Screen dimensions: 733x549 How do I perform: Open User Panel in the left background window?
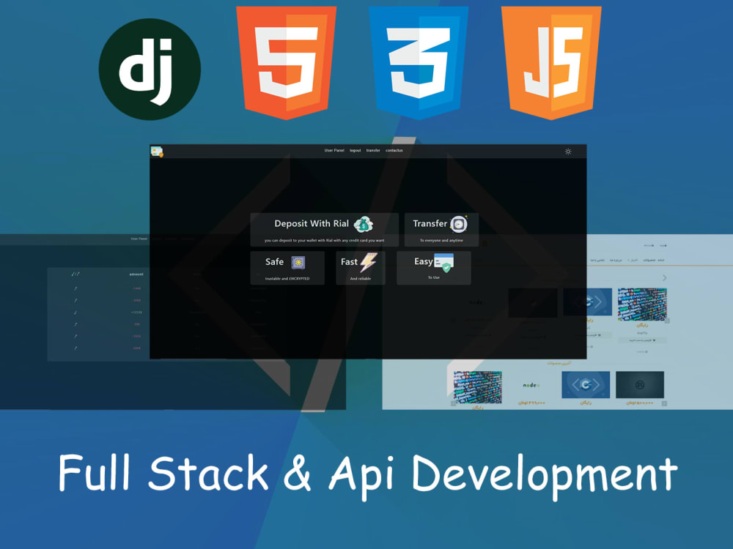click(x=139, y=239)
